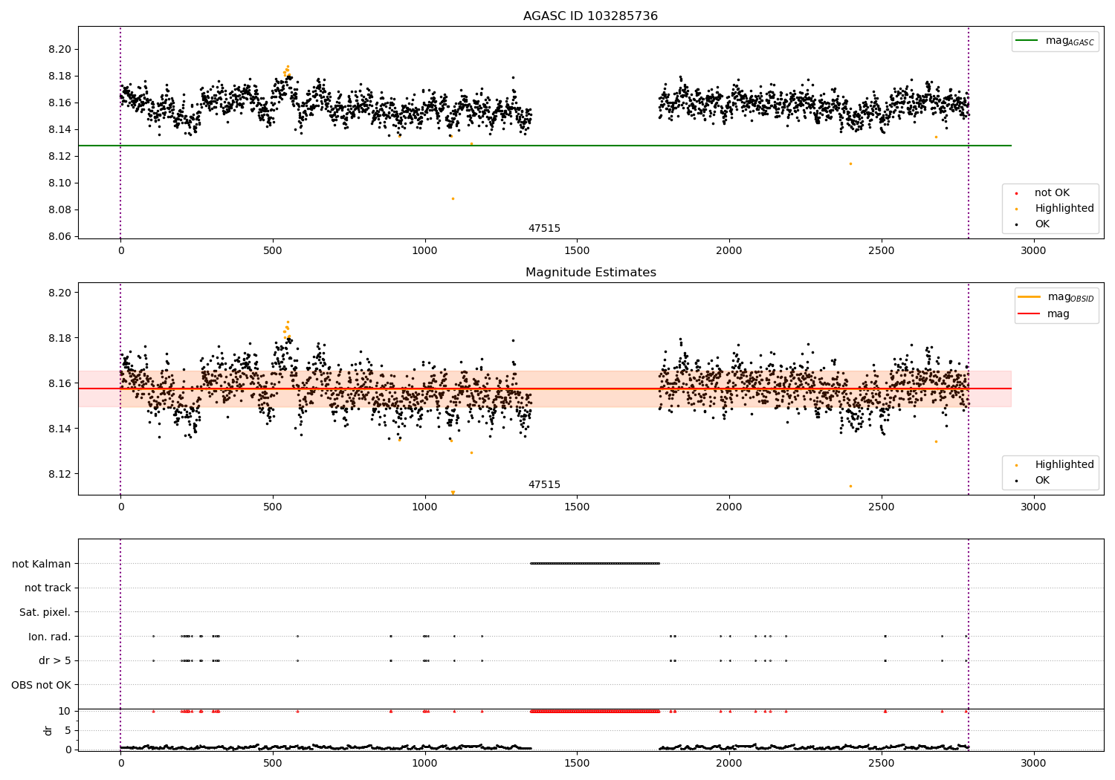Click the 'dr > 5' axis label
This screenshot has height=780, width=1115.
[54, 661]
